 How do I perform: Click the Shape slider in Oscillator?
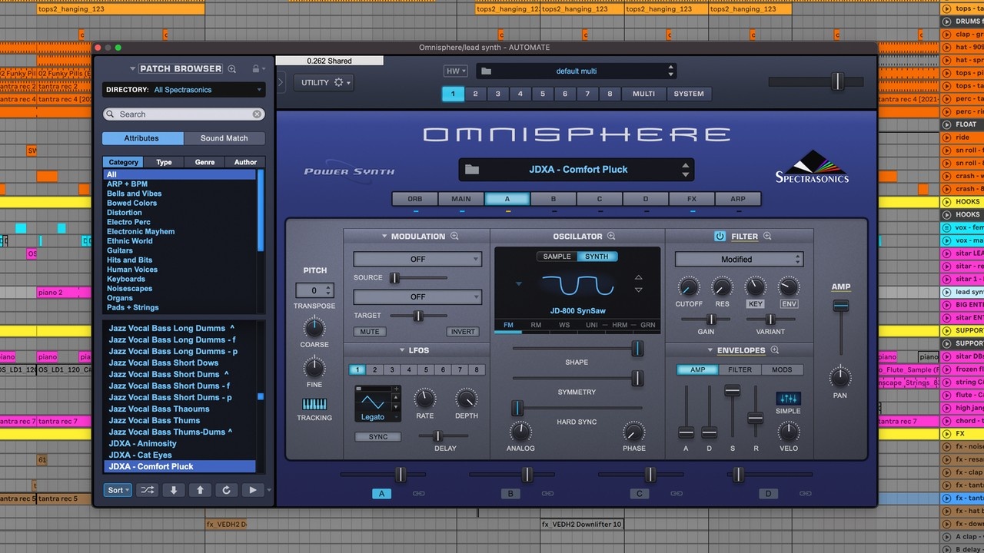(x=577, y=349)
